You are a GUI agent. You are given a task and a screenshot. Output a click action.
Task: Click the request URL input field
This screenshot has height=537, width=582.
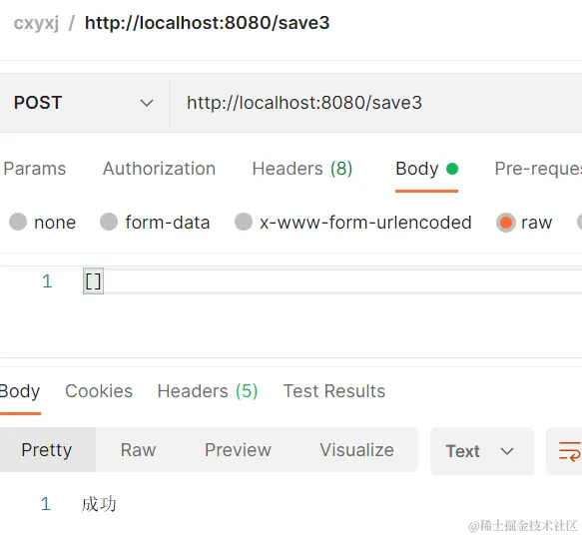376,103
